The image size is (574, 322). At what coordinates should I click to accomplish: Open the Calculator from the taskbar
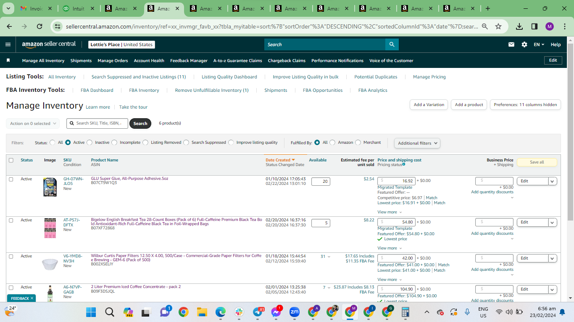pos(405,312)
